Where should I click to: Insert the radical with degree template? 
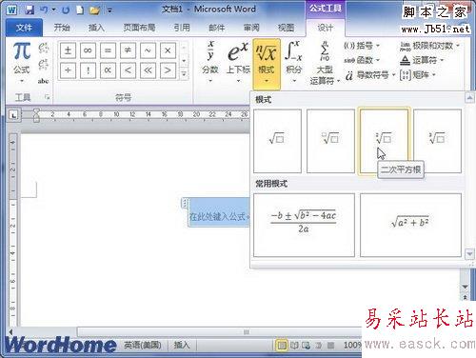[330, 141]
